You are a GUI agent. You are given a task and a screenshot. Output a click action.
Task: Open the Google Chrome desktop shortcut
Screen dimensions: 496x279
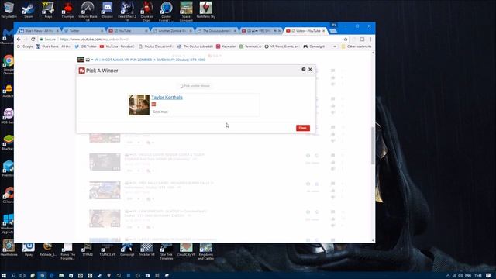(x=9, y=64)
